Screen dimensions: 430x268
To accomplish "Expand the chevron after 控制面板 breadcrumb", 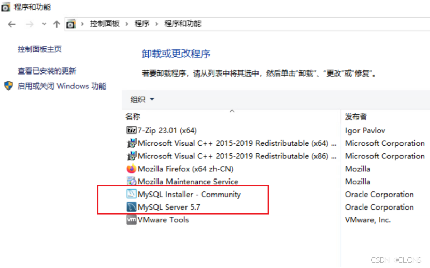I will point(127,24).
